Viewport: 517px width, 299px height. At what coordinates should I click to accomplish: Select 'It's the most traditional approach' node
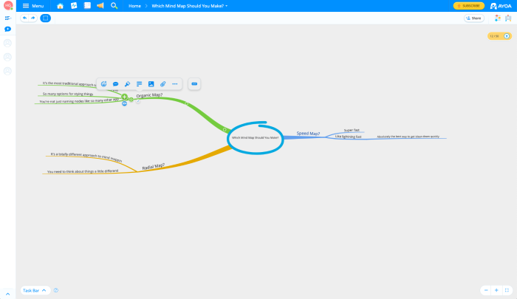point(69,83)
